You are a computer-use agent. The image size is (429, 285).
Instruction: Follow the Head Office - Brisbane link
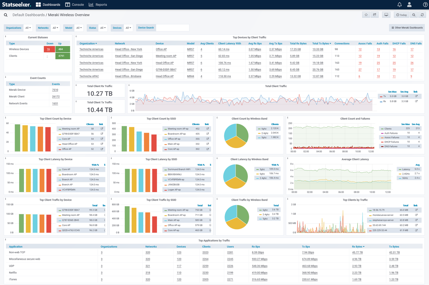click(x=128, y=76)
